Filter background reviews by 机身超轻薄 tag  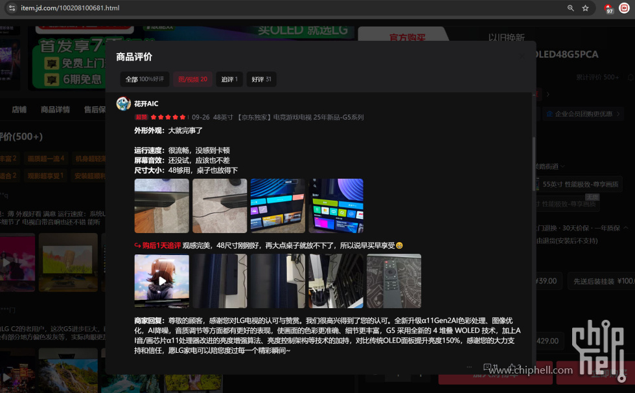coord(90,158)
